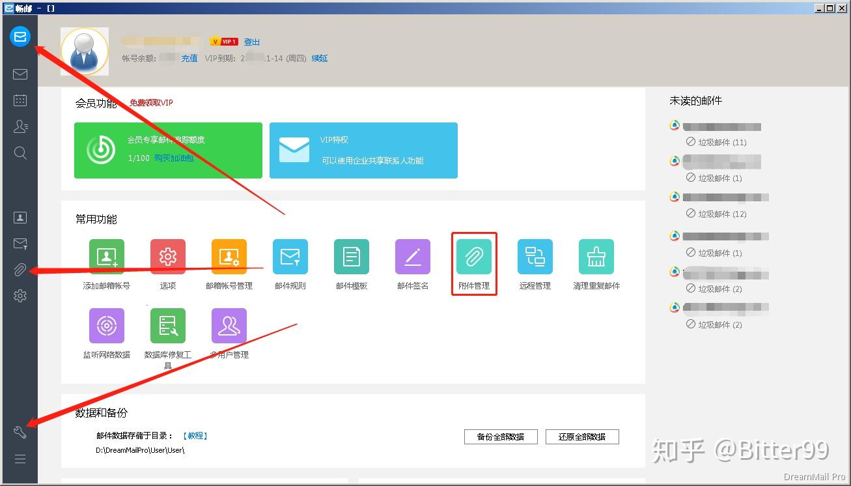Open the contacts list sidebar icon
The image size is (851, 486).
click(20, 126)
